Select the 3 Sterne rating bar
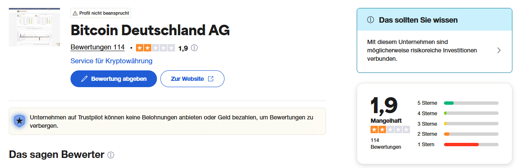The width and height of the screenshot is (517, 168). pyautogui.click(x=457, y=124)
